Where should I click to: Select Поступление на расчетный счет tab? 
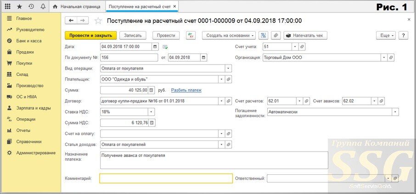pyautogui.click(x=142, y=6)
